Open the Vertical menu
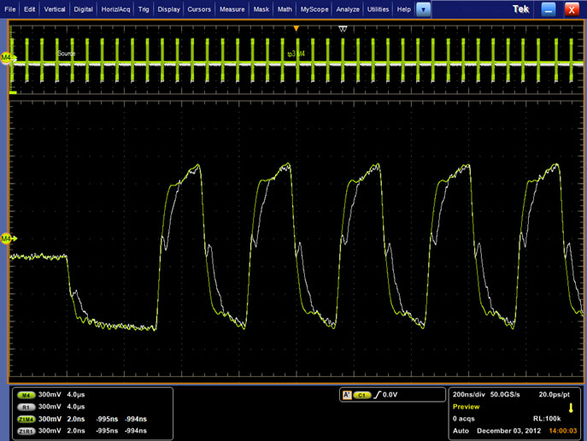This screenshot has width=587, height=441. coord(54,9)
